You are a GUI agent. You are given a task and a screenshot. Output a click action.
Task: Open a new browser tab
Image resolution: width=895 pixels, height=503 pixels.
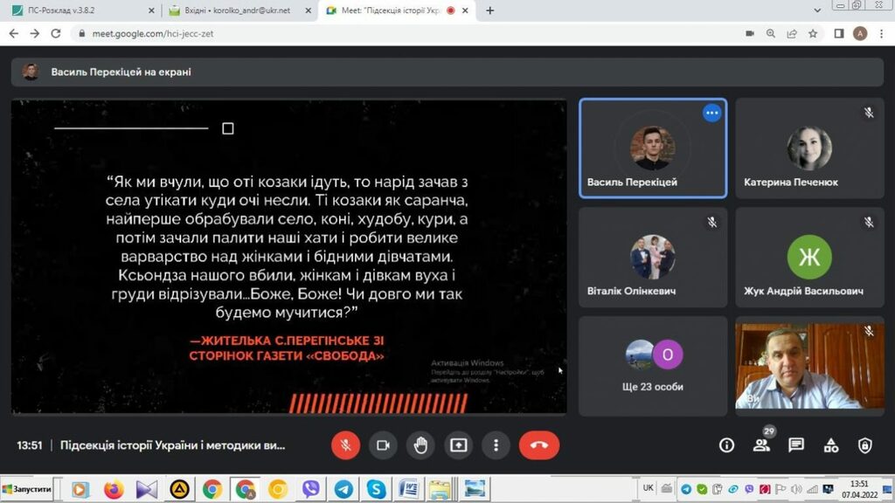click(489, 10)
